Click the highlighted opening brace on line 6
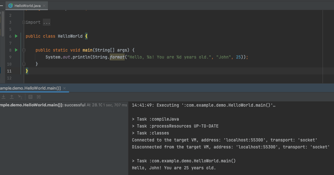Image resolution: width=334 pixels, height=175 pixels. click(x=86, y=36)
